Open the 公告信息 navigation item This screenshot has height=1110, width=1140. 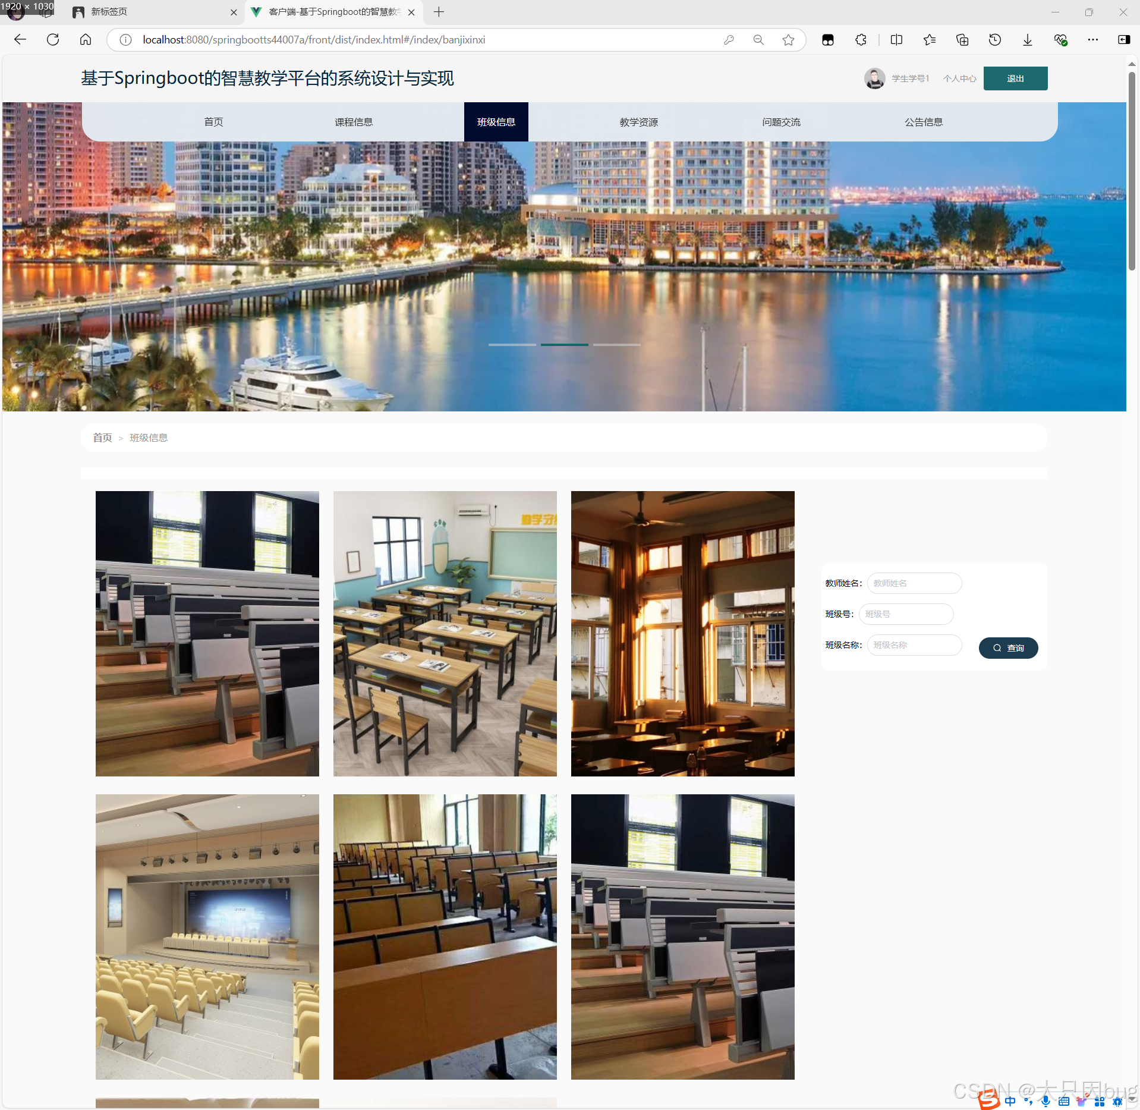tap(924, 122)
